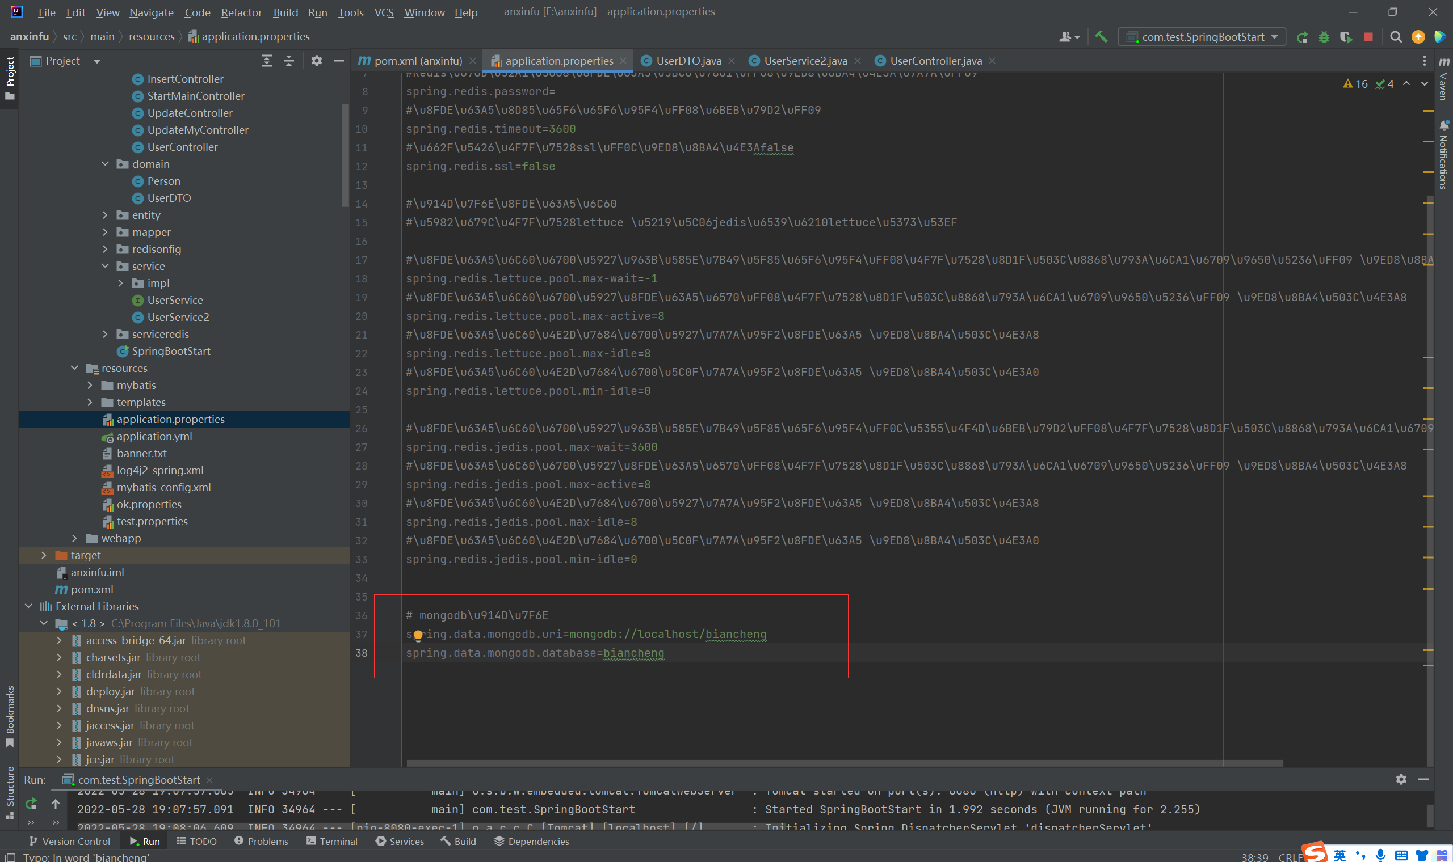This screenshot has height=862, width=1453.
Task: Click the editor horizontal scrollbar
Action: tap(844, 763)
